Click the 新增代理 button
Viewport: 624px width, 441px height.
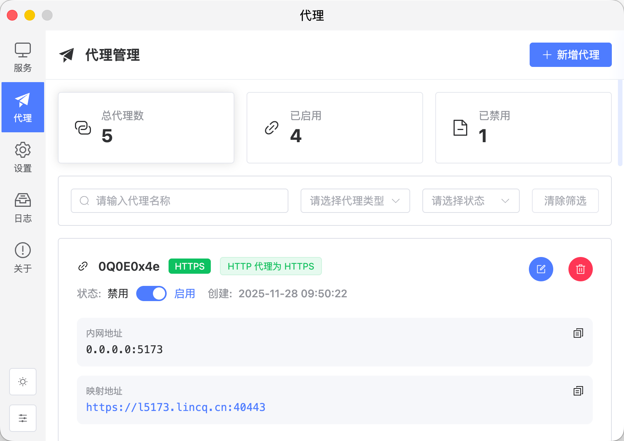coord(570,55)
